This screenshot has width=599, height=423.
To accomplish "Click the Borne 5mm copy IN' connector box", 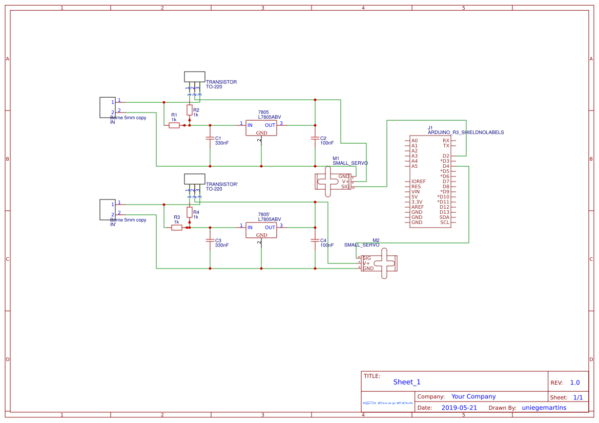I will (108, 209).
